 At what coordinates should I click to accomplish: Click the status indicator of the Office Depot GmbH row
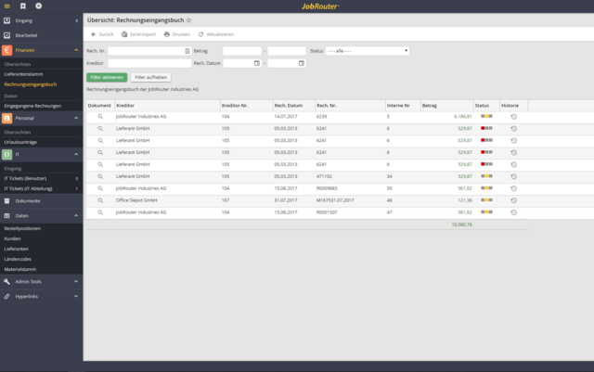pos(486,200)
